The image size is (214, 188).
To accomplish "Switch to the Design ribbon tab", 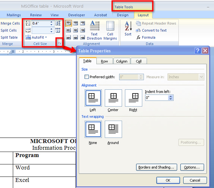I will point(123,15).
